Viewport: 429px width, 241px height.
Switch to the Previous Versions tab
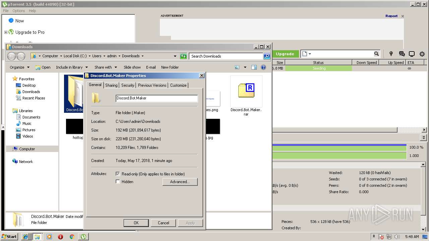click(152, 85)
